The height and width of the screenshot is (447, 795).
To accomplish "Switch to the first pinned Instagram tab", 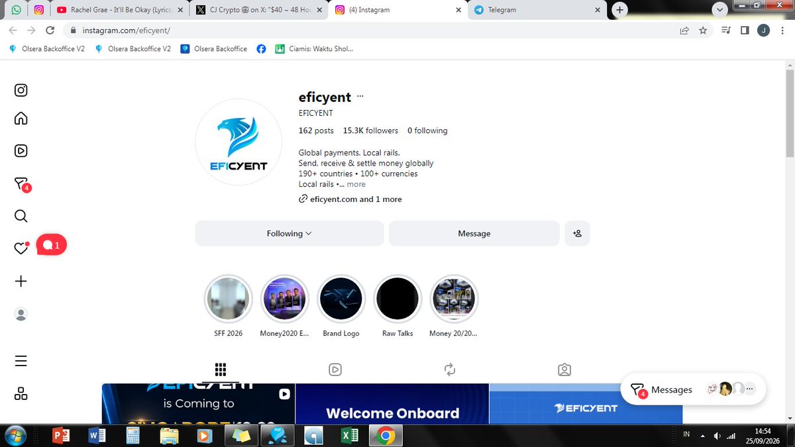I will pos(39,10).
